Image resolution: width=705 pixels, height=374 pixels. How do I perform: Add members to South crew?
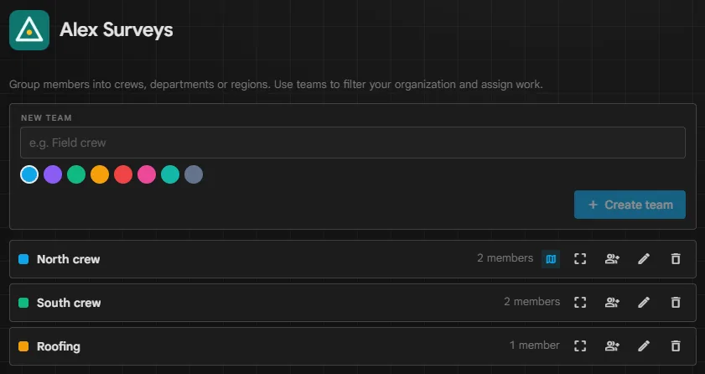click(612, 303)
